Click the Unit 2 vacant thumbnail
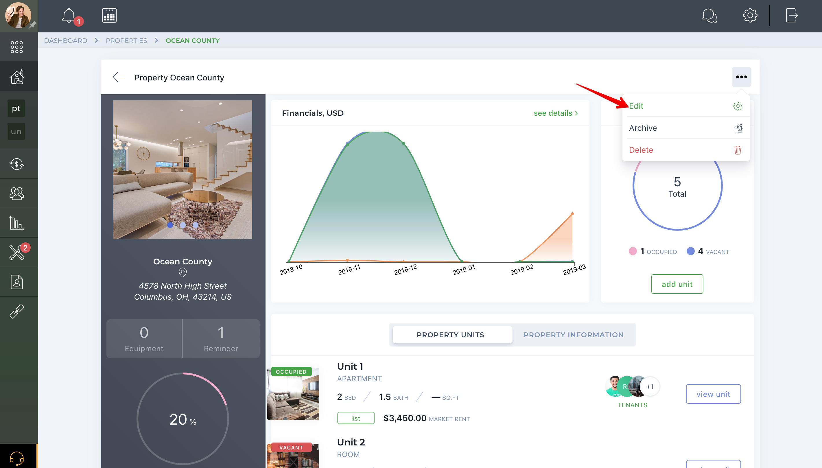822x468 pixels. coord(293,456)
